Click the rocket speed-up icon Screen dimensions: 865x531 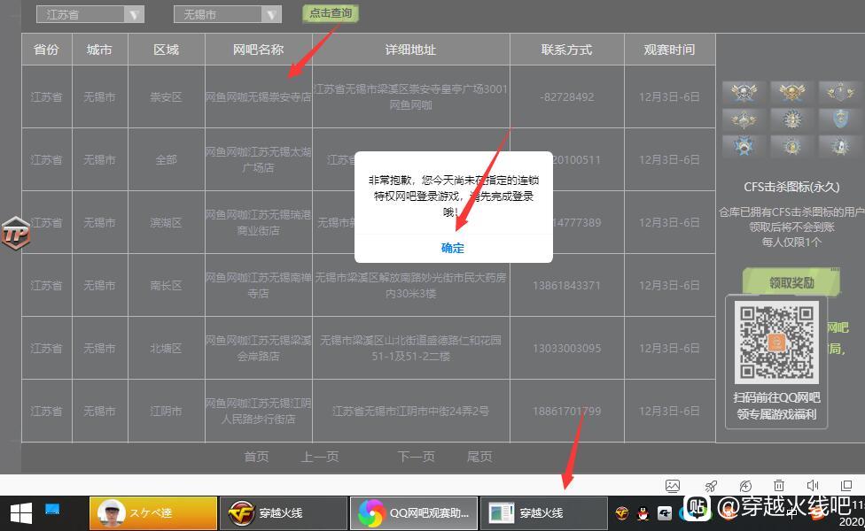coord(711,486)
